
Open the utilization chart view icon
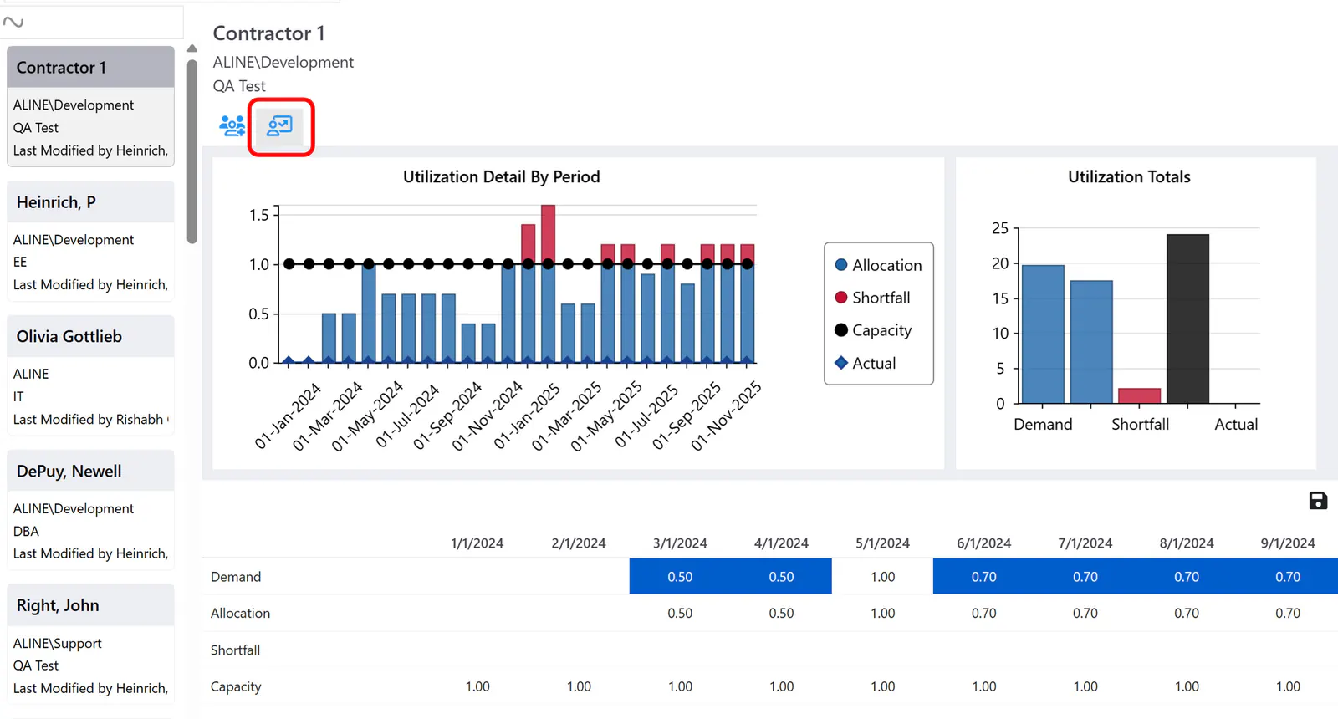(x=279, y=126)
